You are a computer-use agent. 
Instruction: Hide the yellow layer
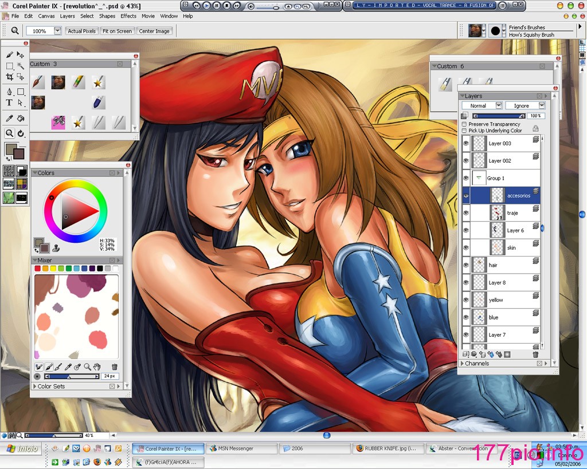(466, 300)
